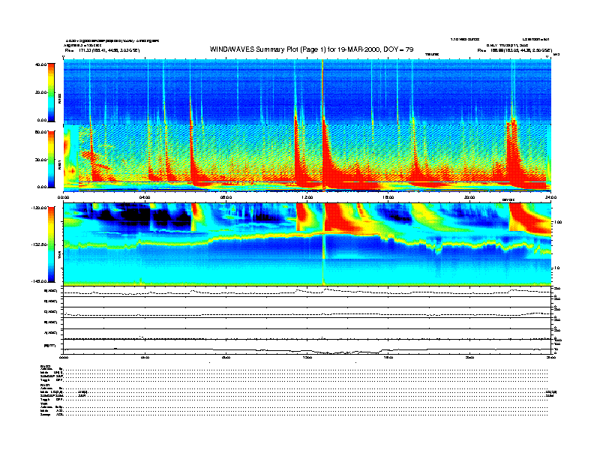Screen dimensions: 594x459
Task: Click the RAD2 color scale bar
Action: (x=51, y=92)
